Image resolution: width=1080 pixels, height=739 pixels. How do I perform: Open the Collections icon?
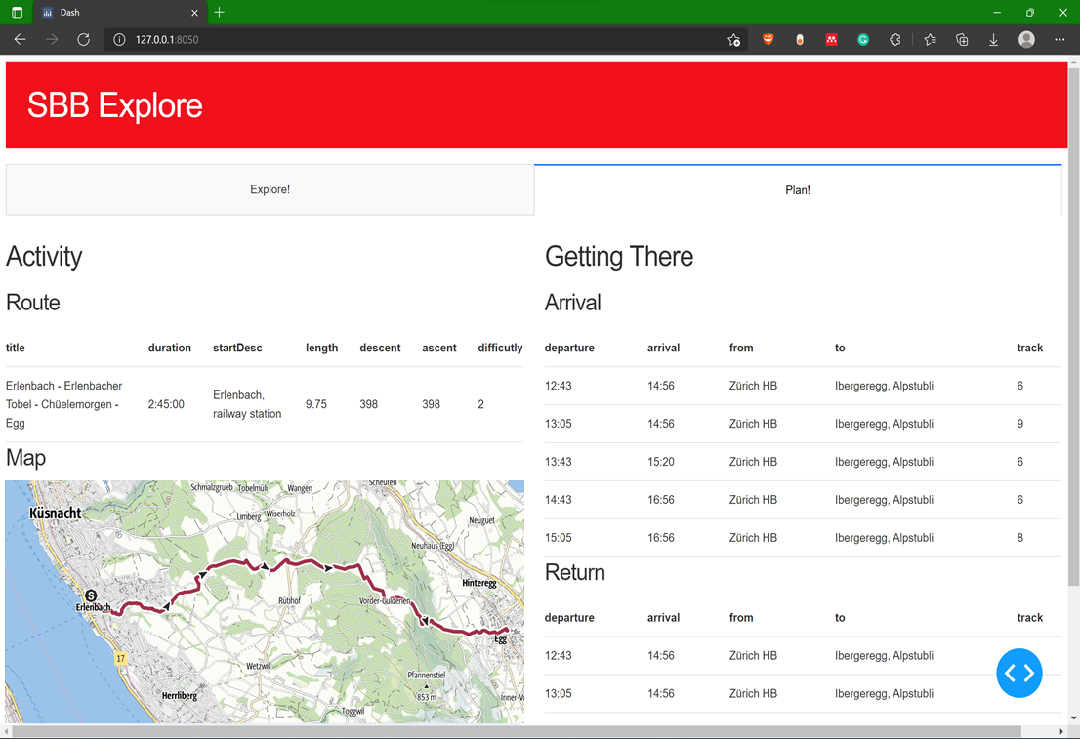[x=962, y=39]
